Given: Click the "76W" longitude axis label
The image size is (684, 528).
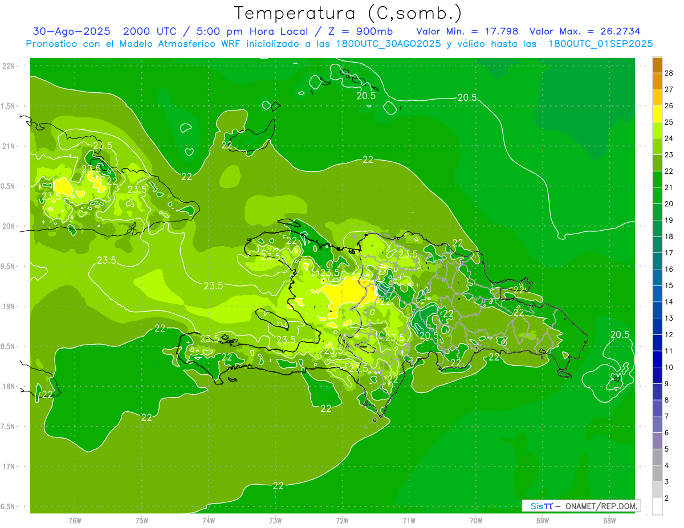Looking at the screenshot, I should pos(75,521).
